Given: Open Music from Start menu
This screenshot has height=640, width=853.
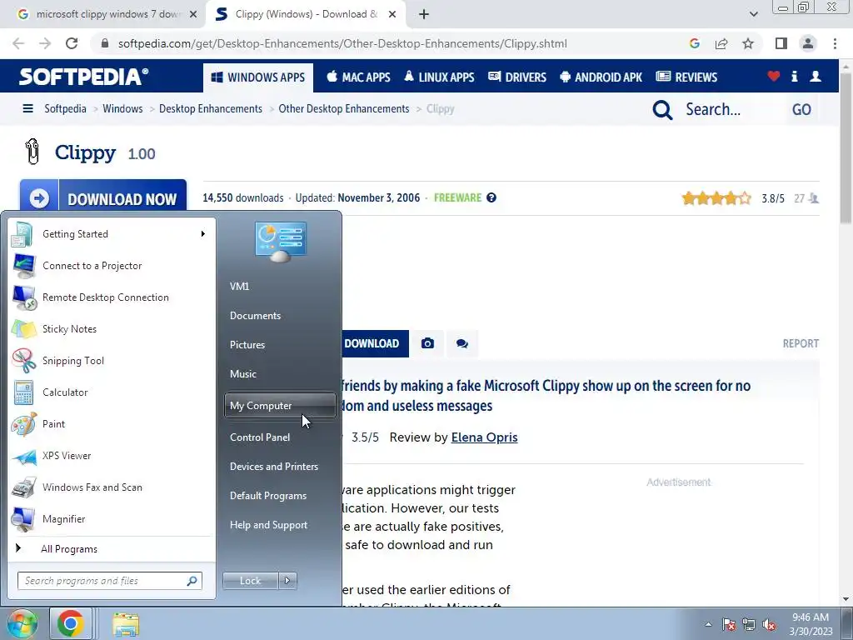Looking at the screenshot, I should pyautogui.click(x=242, y=374).
